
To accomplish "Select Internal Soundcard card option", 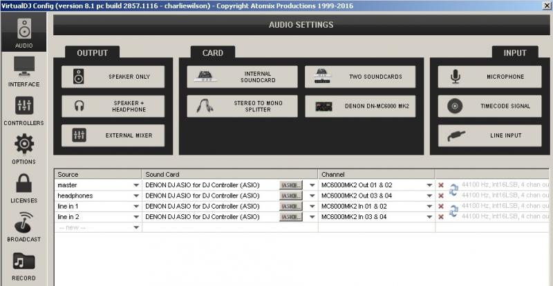I will (243, 77).
